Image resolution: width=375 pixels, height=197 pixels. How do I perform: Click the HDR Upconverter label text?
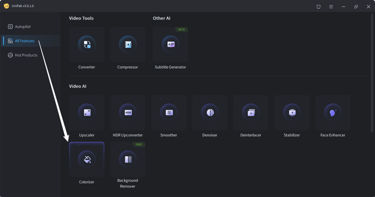128,135
